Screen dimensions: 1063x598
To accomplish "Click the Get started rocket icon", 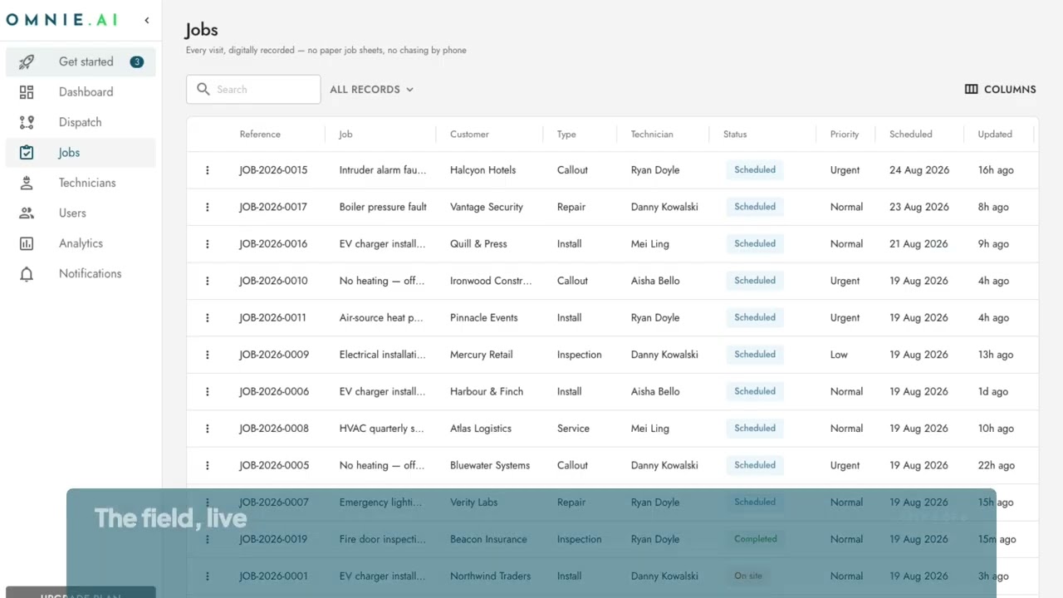I will tap(27, 61).
